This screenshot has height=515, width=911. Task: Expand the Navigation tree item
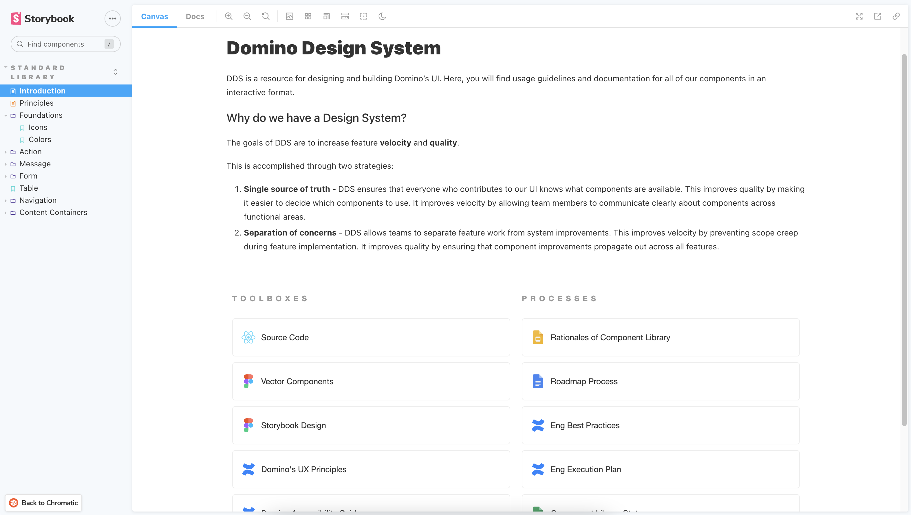click(x=6, y=200)
